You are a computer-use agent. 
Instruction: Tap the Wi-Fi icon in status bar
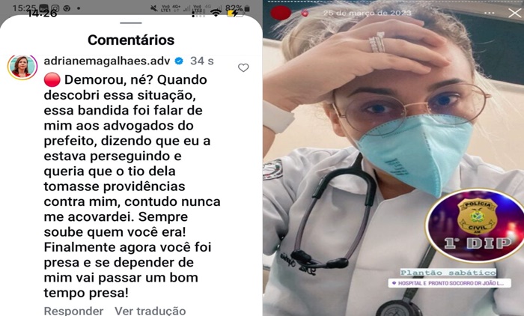point(216,13)
